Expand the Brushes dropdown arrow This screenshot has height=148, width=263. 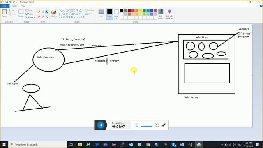[53, 18]
